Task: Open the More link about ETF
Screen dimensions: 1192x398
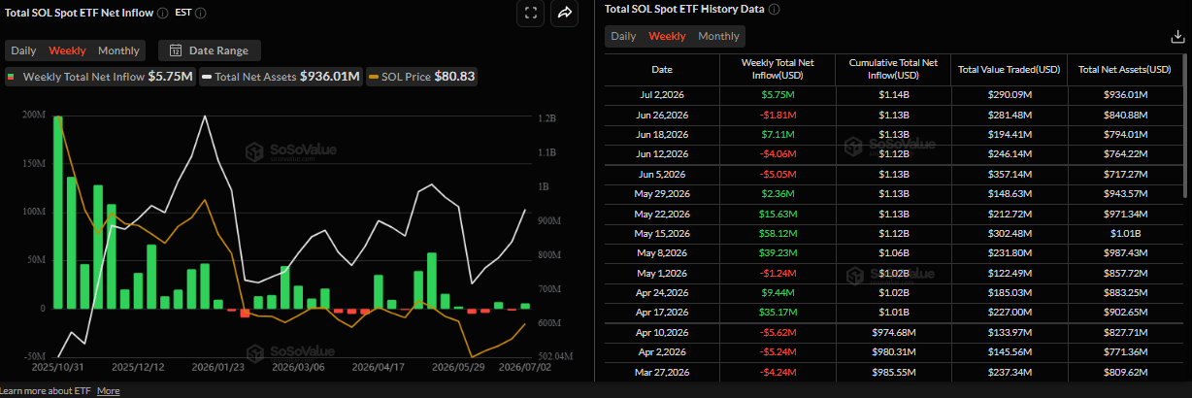Action: [x=109, y=390]
